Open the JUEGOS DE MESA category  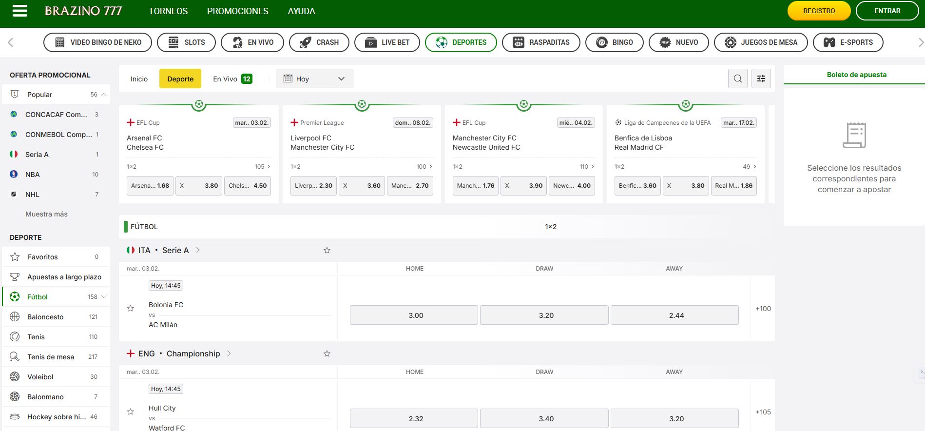(761, 42)
